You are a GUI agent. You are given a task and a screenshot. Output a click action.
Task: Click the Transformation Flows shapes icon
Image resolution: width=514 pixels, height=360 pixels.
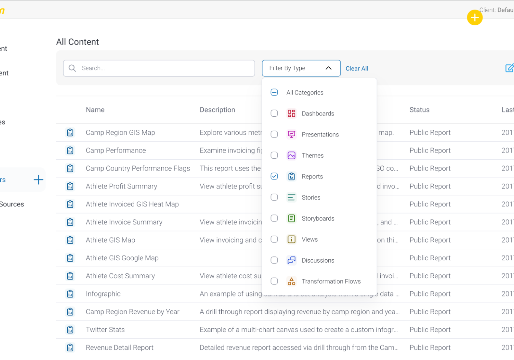[291, 281]
